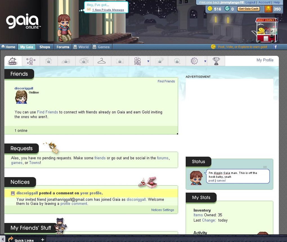Screen dimensions: 287x242
Task: Click 'Post, Vote, or Explore to earn gold!' link
Action: pyautogui.click(x=242, y=47)
